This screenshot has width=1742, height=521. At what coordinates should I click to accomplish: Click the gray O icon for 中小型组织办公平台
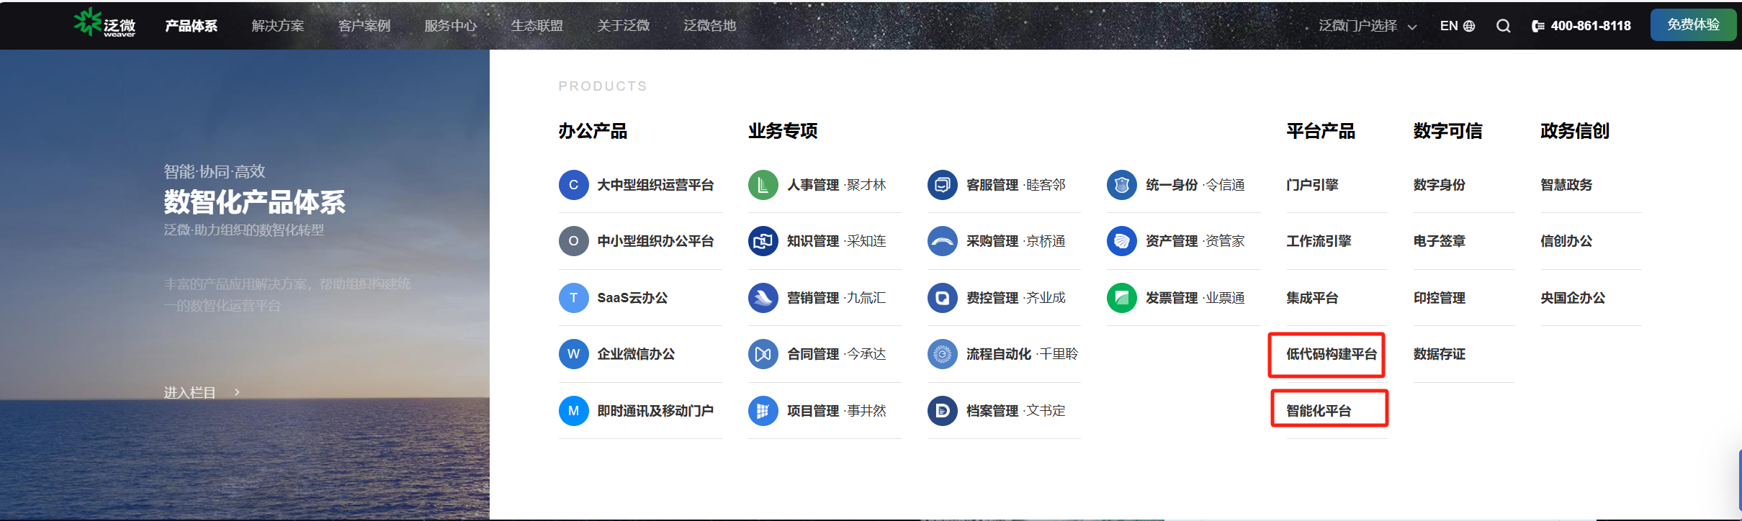pos(573,241)
